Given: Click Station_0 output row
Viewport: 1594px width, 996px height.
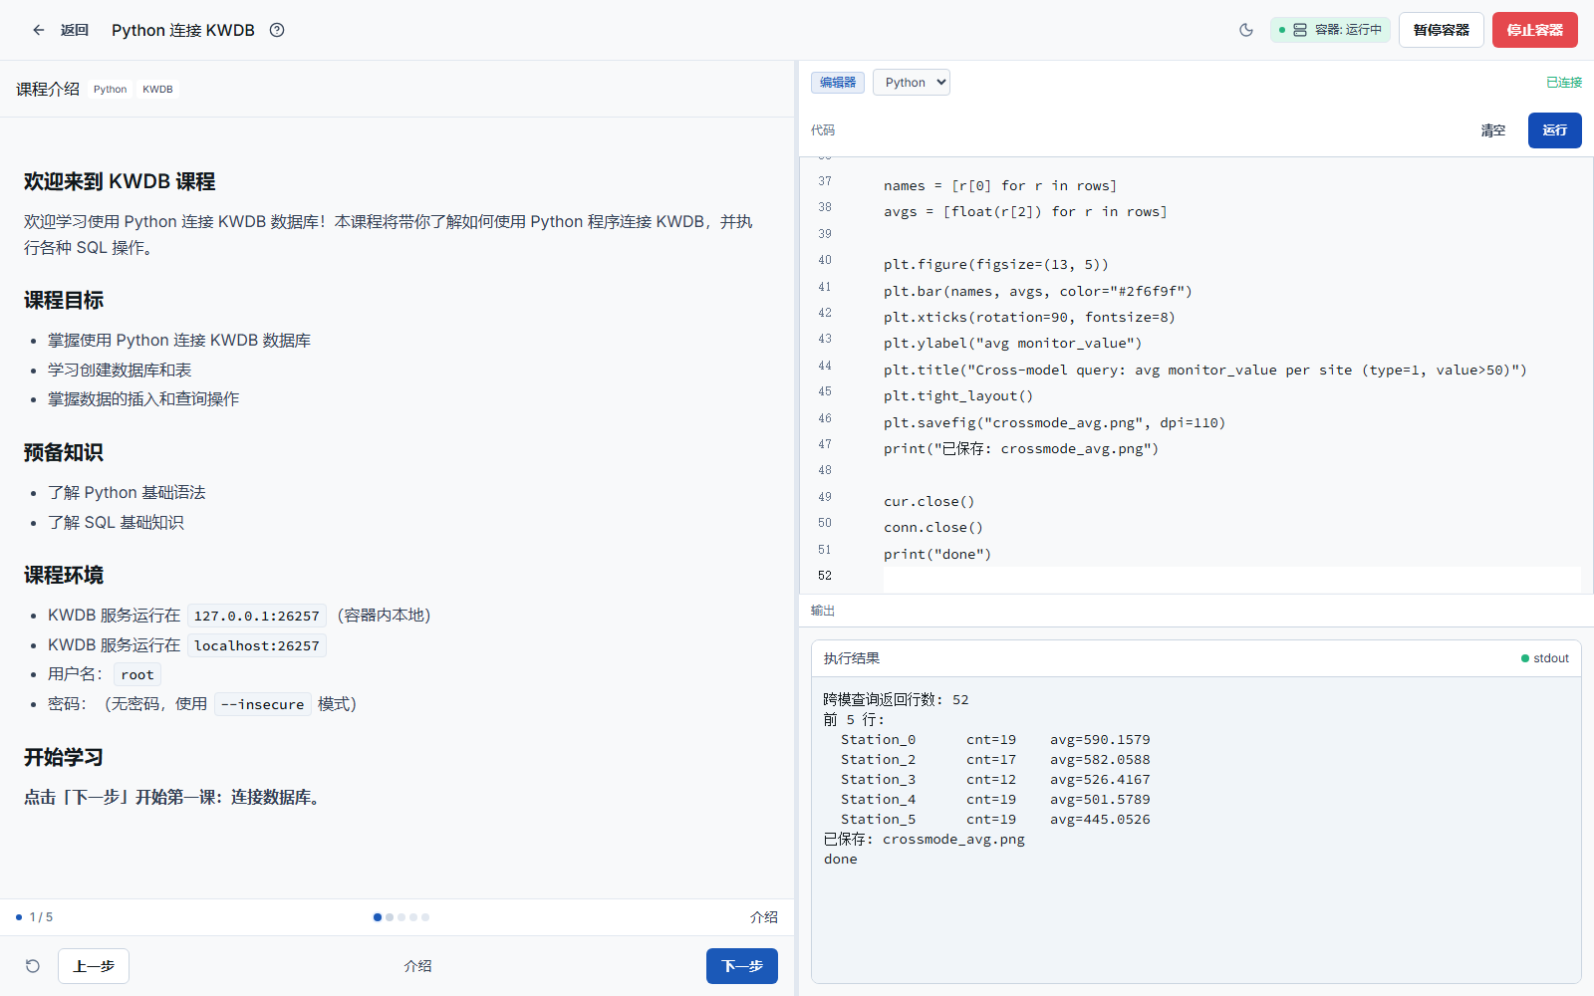Looking at the screenshot, I should coord(994,740).
